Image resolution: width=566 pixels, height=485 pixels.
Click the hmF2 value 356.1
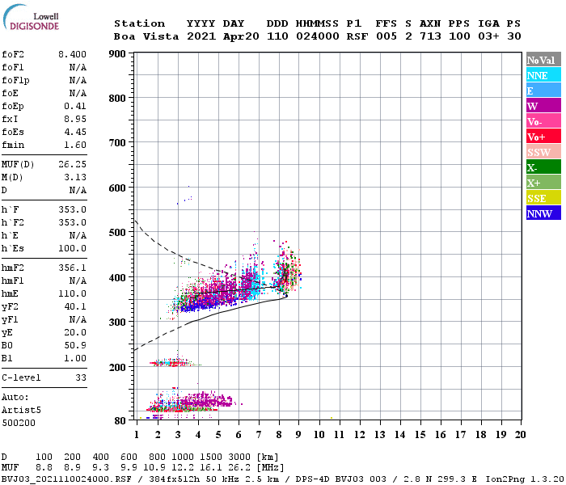tap(72, 268)
